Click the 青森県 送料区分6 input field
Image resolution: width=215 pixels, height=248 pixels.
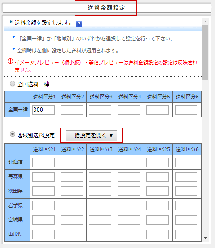(x=186, y=177)
